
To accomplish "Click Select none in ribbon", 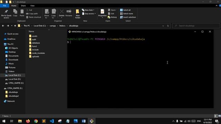I will (126, 14).
